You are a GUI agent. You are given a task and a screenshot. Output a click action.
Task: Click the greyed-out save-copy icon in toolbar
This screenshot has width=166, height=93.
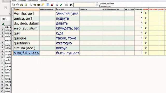[x=13, y=5]
